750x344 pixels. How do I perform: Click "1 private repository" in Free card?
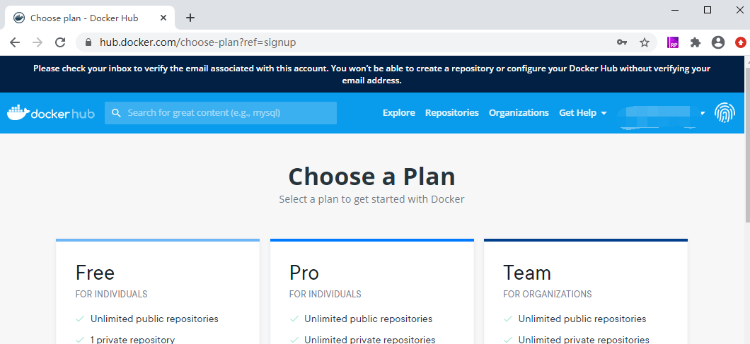(132, 340)
